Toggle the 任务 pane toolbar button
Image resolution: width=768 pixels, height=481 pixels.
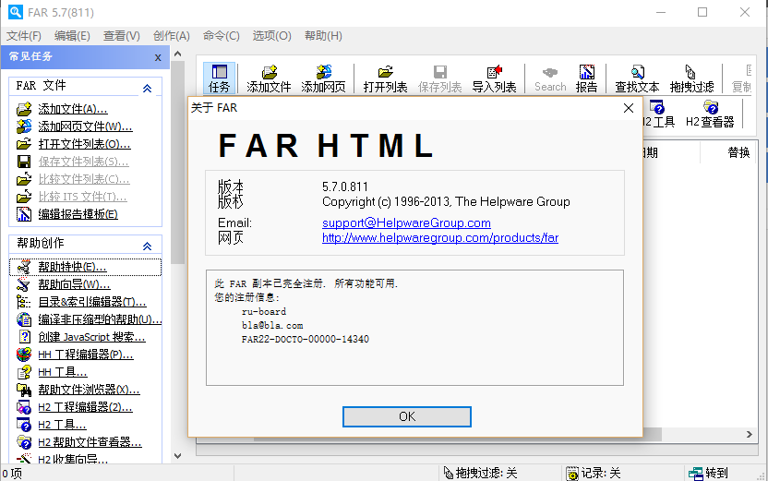tap(219, 78)
